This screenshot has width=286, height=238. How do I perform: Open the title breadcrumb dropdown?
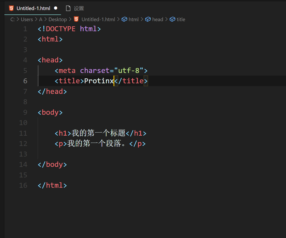coord(181,19)
